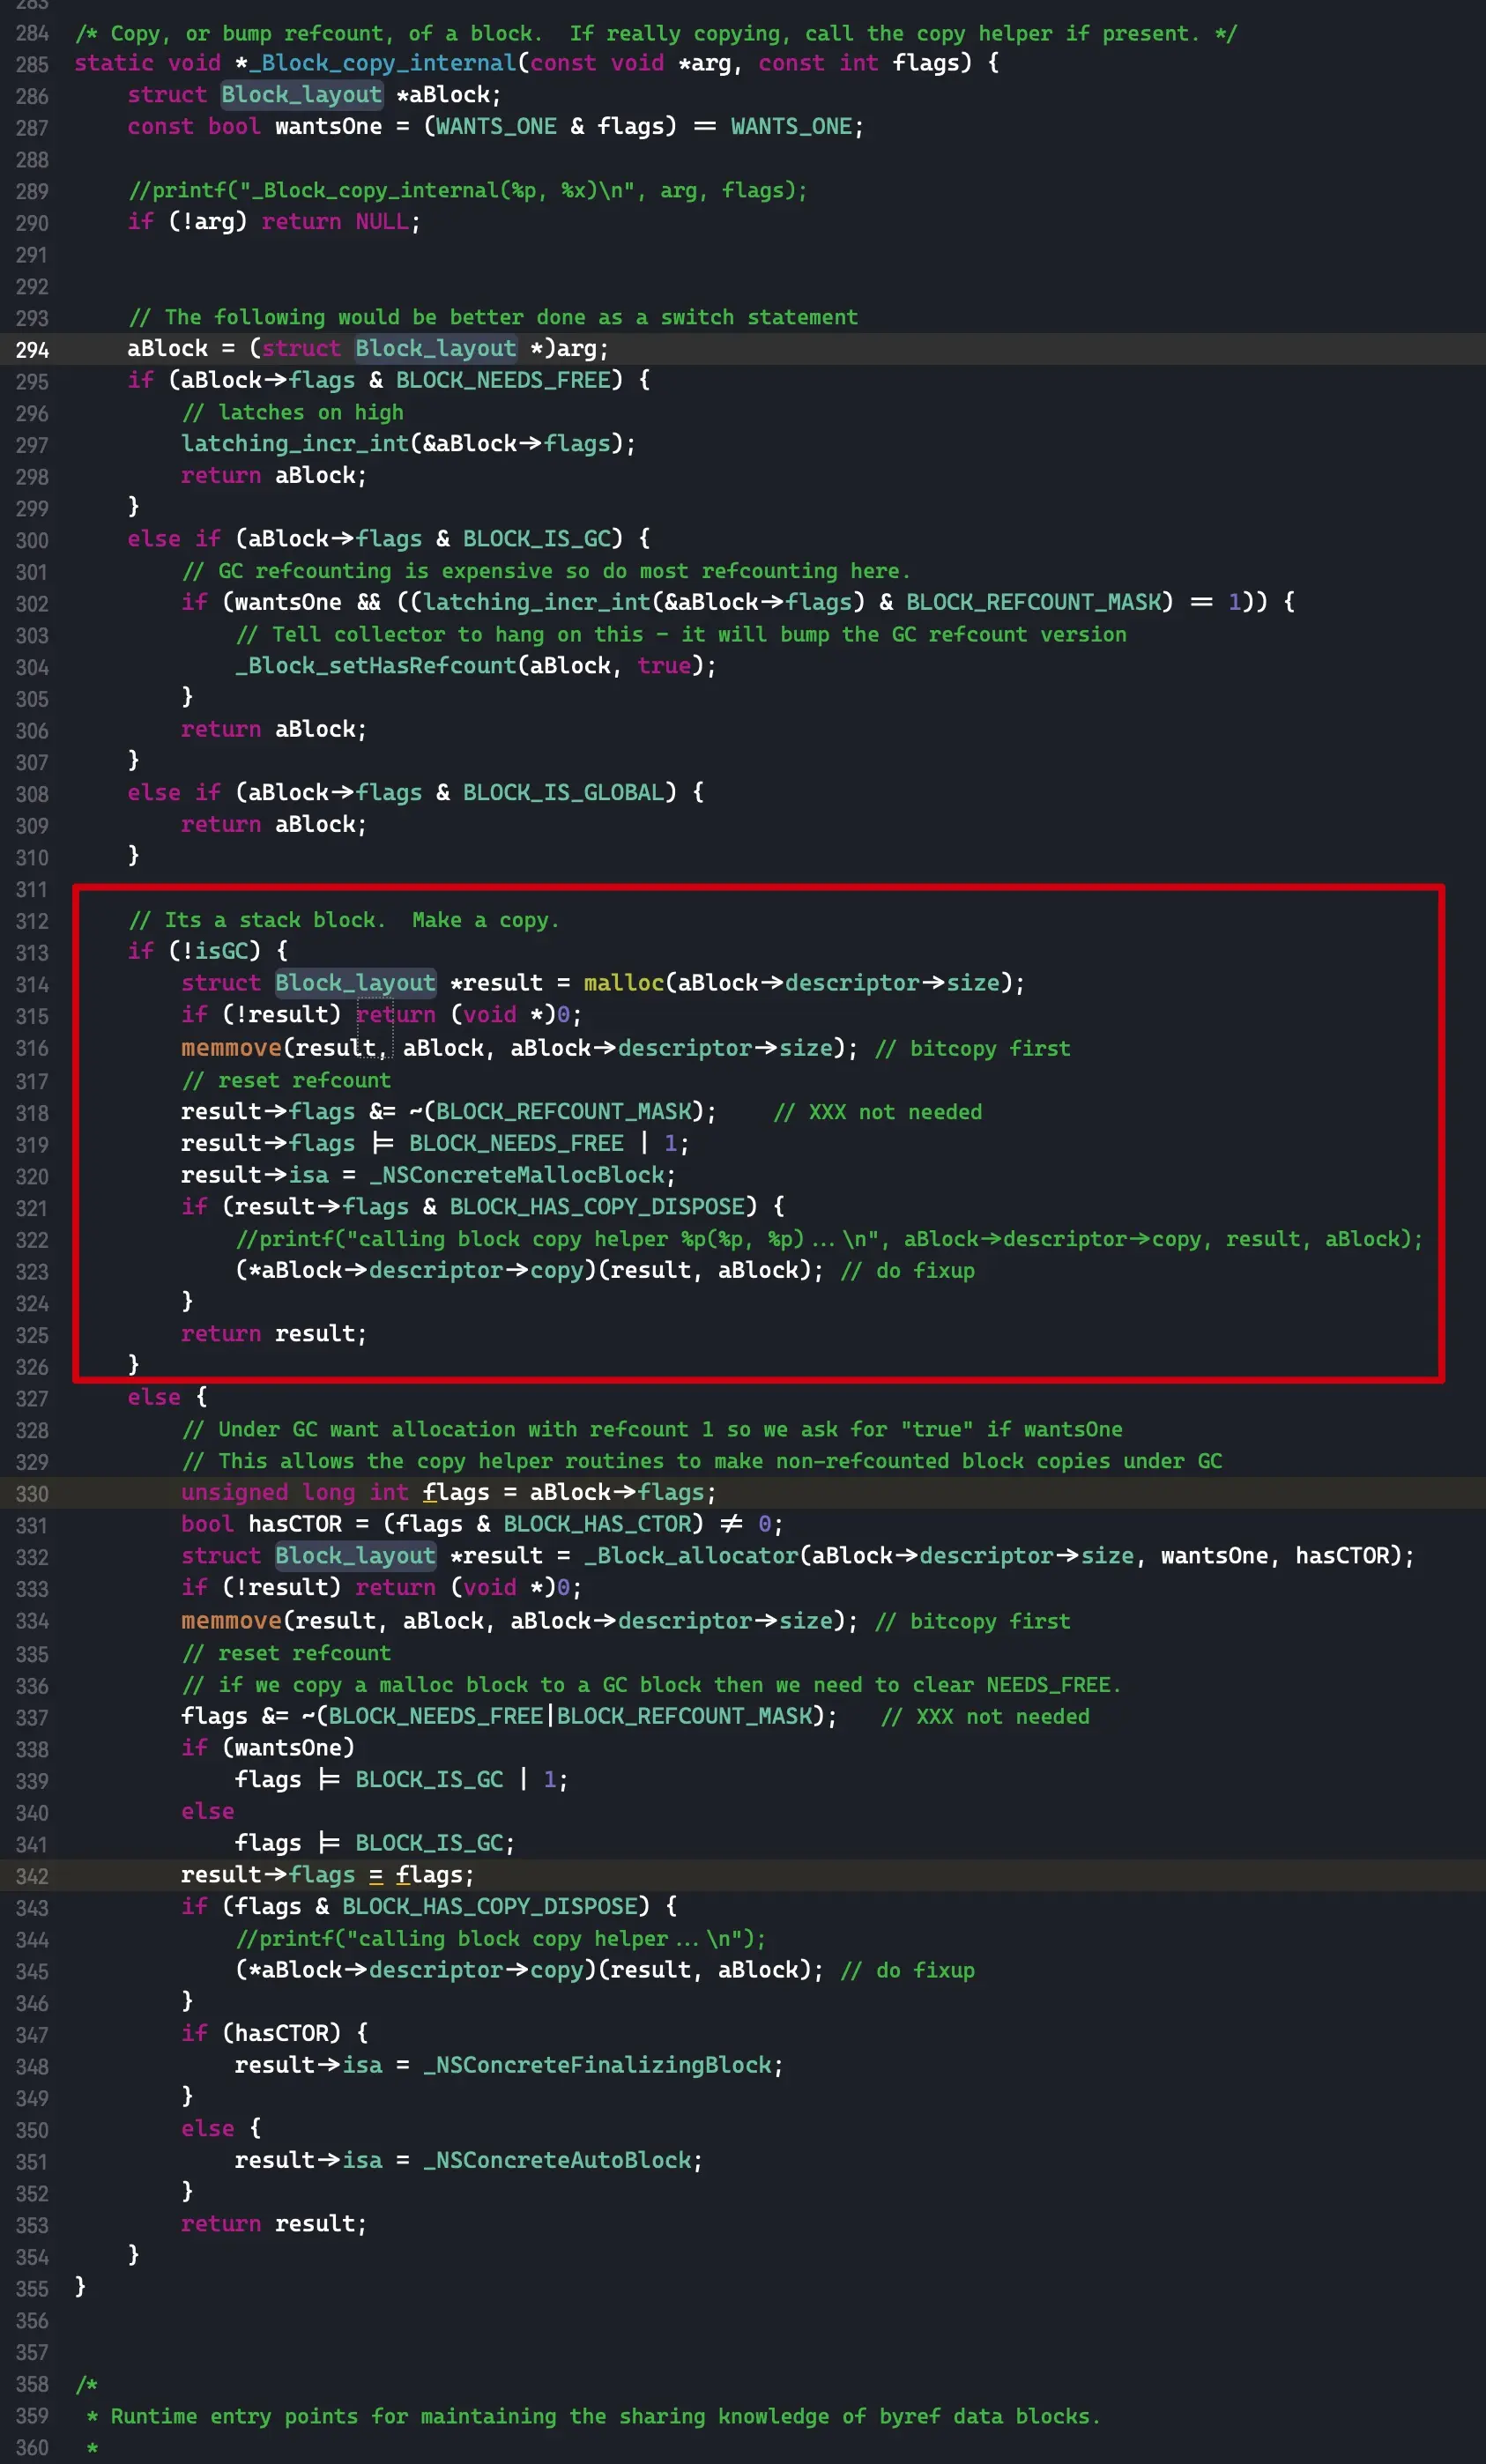Click the isGC condition on line 313
Image resolution: width=1486 pixels, height=2464 pixels.
[x=222, y=952]
